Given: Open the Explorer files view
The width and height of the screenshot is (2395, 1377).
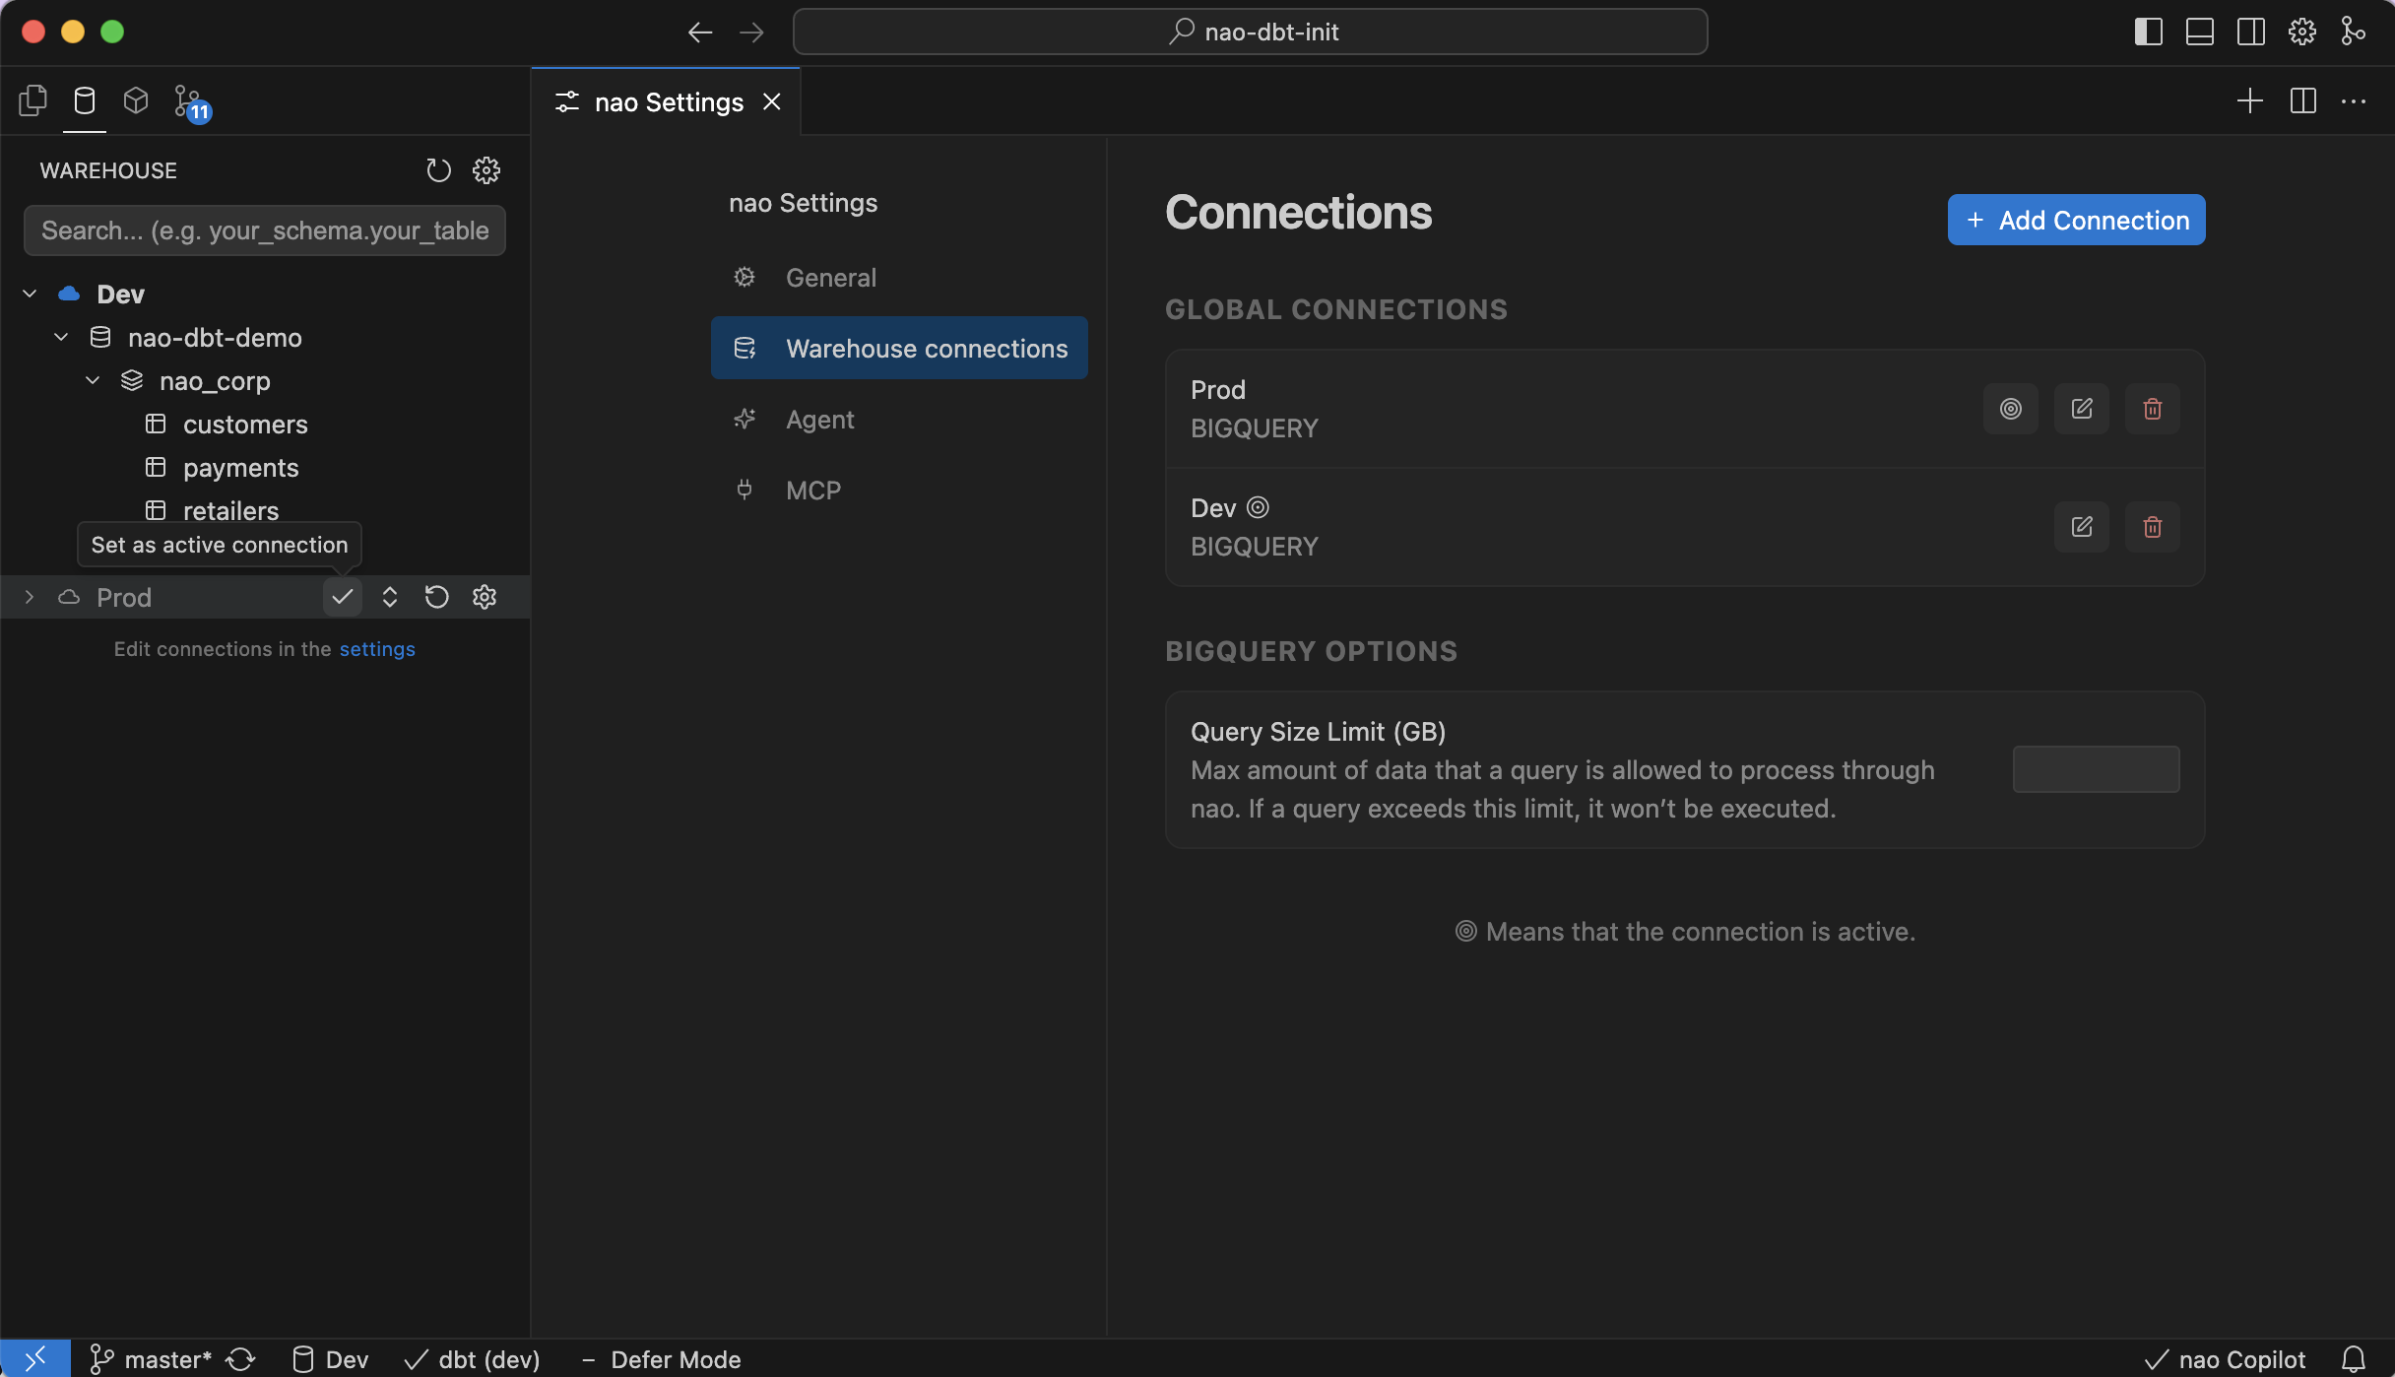Looking at the screenshot, I should pyautogui.click(x=32, y=100).
